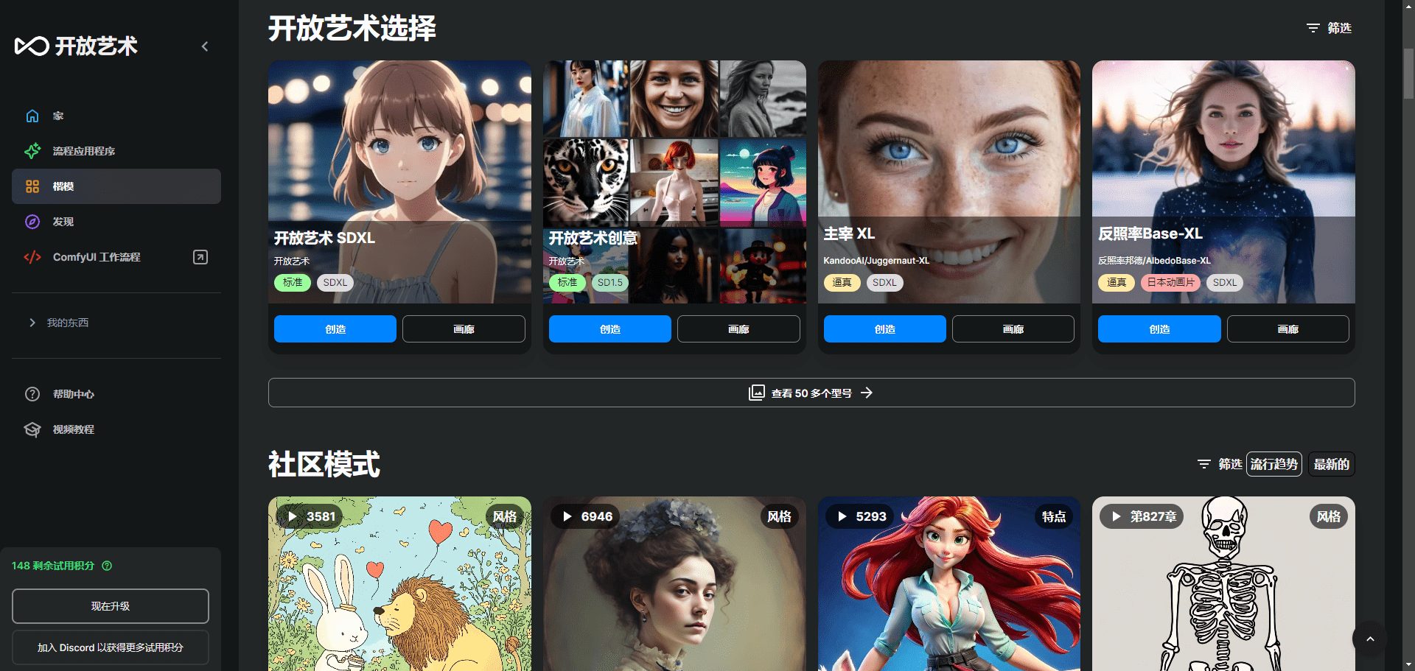Click 加入 Discord 以获得更多试用积分 button
The image size is (1415, 671).
click(111, 647)
